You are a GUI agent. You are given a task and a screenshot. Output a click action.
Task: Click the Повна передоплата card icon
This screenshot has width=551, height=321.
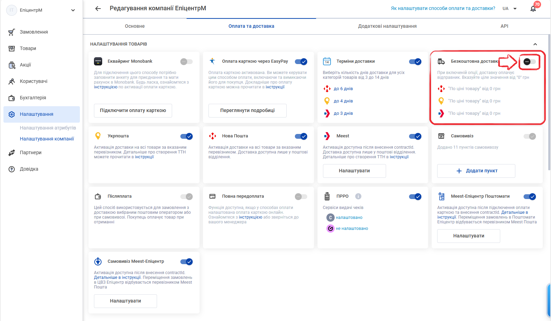[213, 196]
